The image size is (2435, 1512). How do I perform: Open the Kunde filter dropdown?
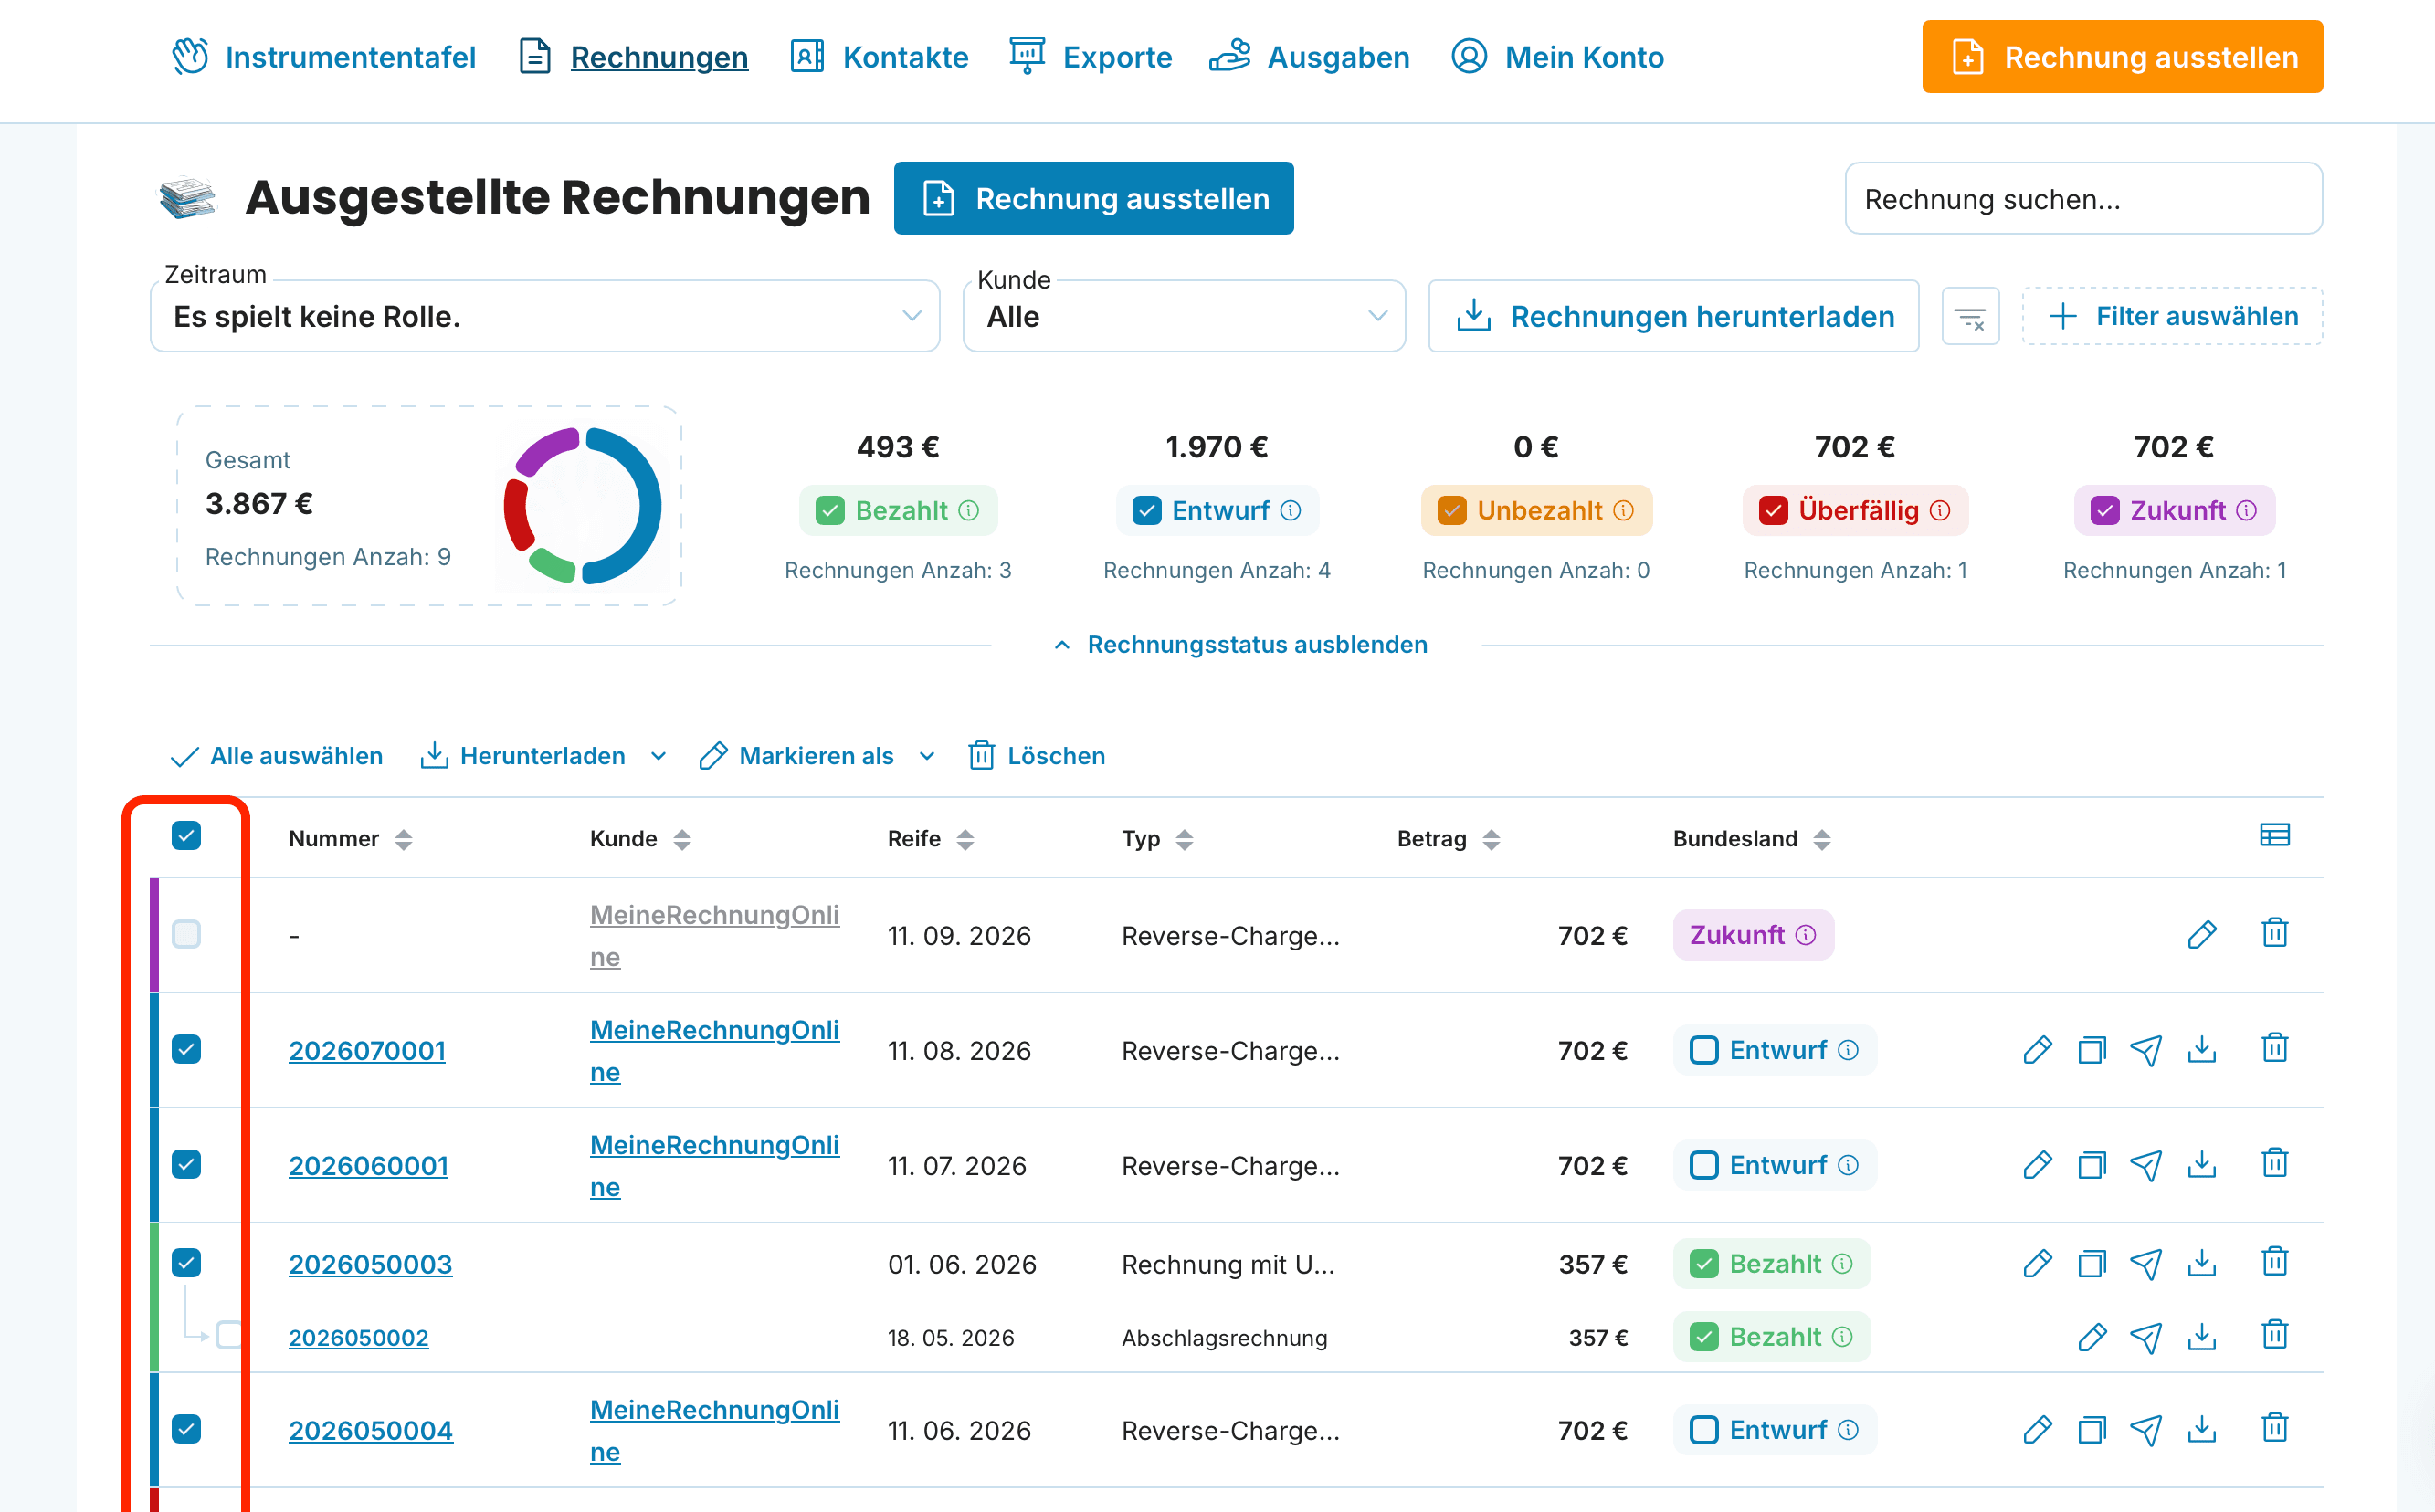point(1185,316)
